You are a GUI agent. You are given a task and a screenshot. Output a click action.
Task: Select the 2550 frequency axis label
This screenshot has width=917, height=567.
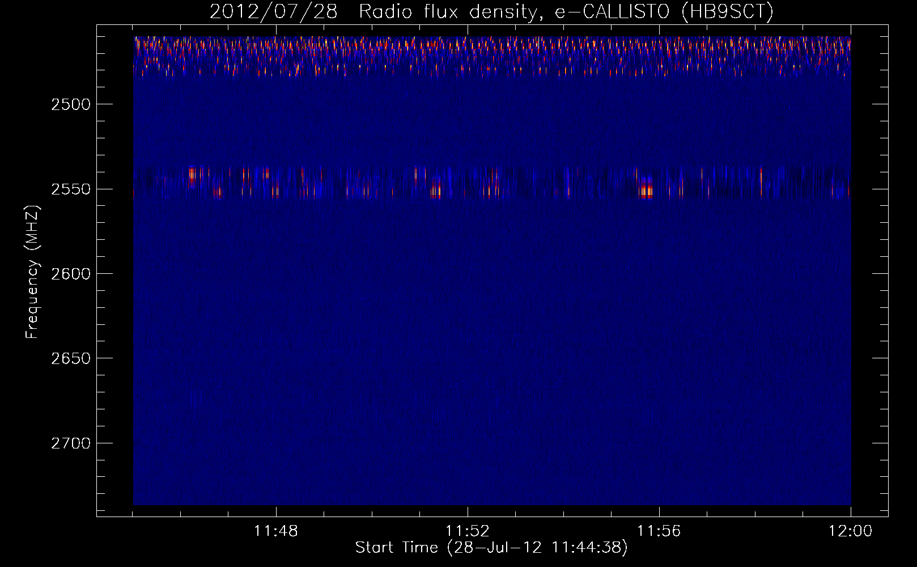coord(71,189)
